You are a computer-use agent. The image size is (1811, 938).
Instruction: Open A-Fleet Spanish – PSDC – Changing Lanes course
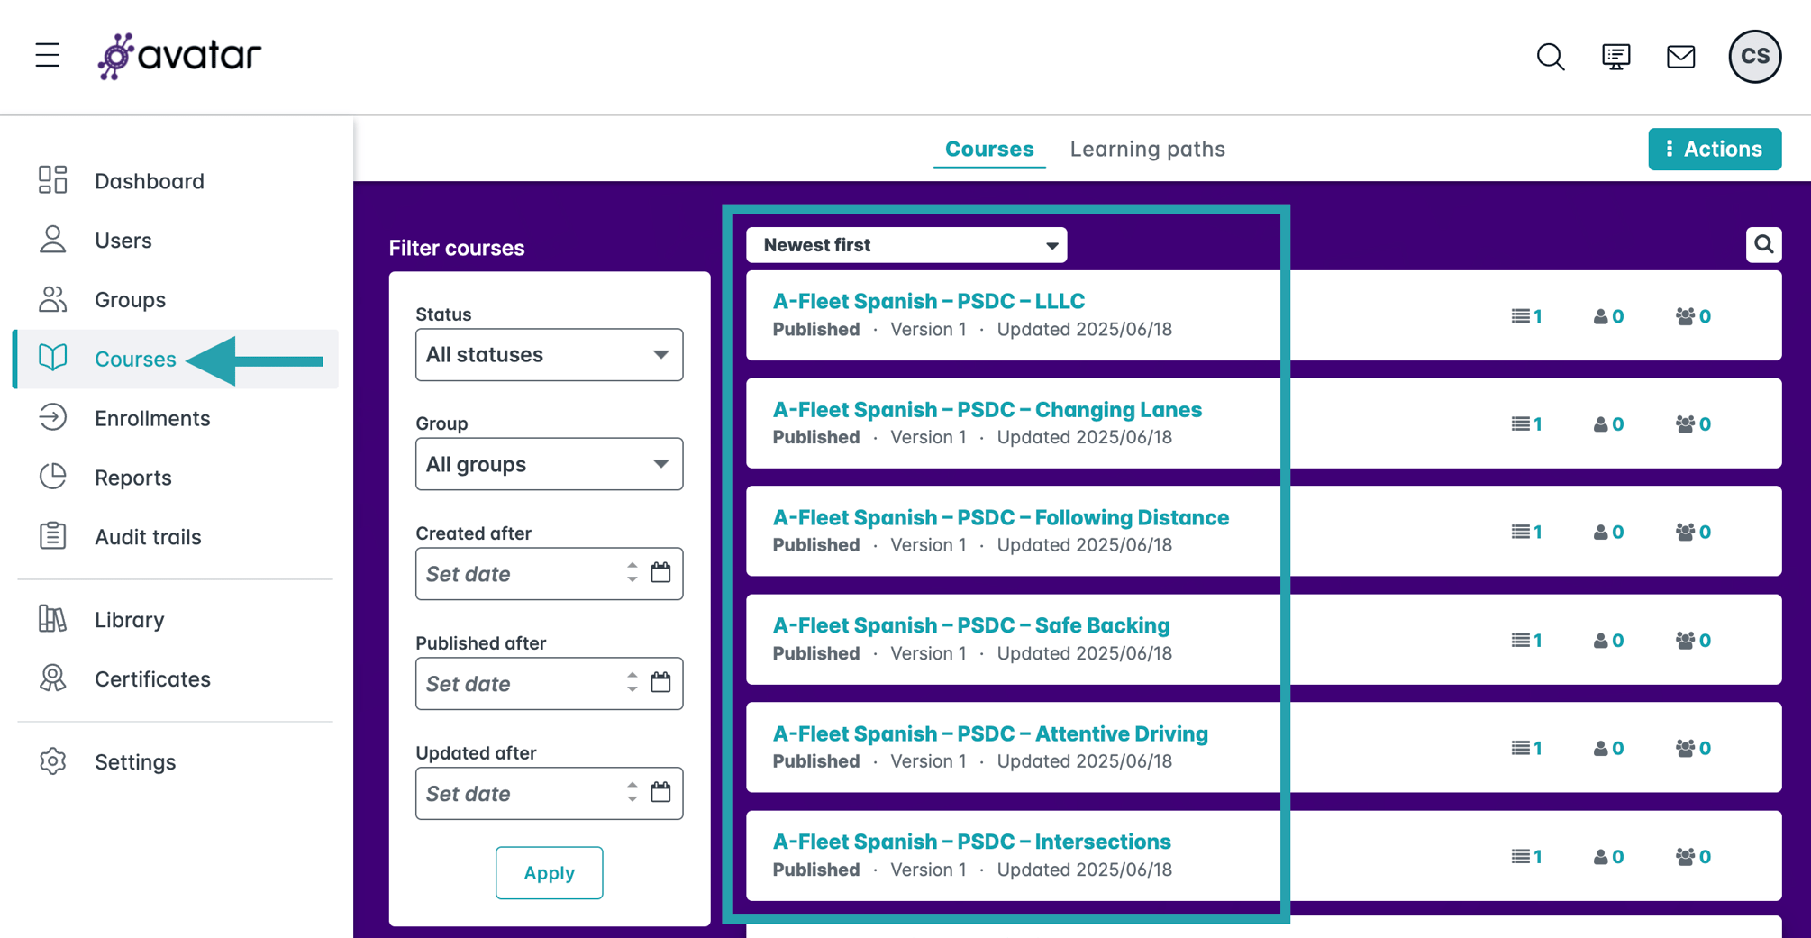tap(987, 409)
